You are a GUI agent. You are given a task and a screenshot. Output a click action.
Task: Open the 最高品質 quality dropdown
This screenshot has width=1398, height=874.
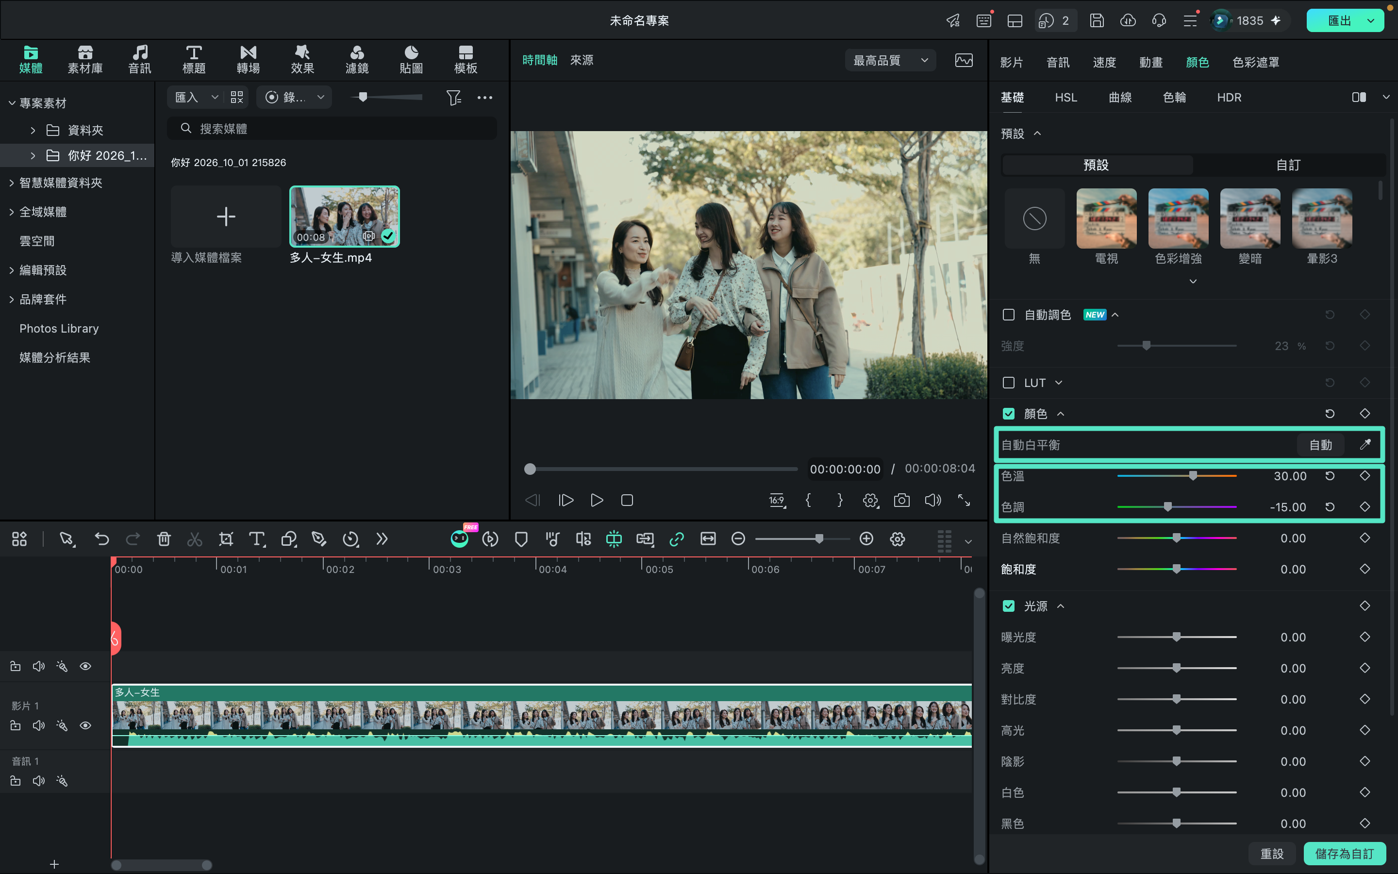[890, 60]
